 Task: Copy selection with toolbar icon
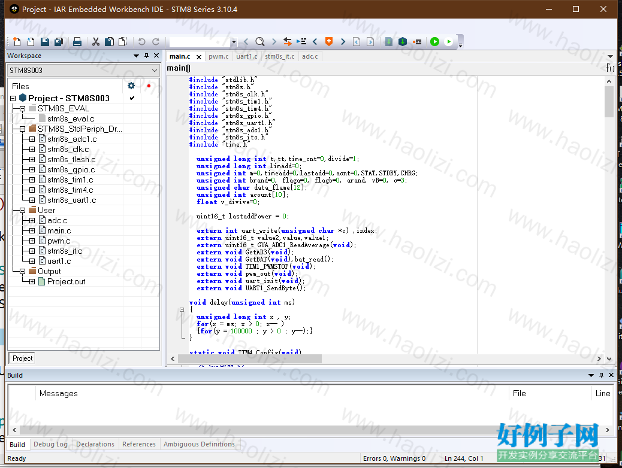[x=109, y=42]
